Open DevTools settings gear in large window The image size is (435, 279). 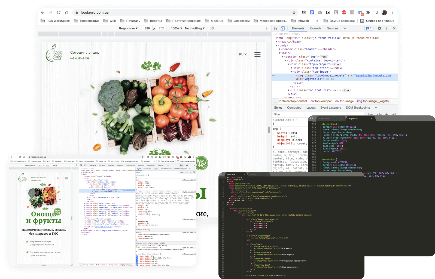click(x=380, y=28)
